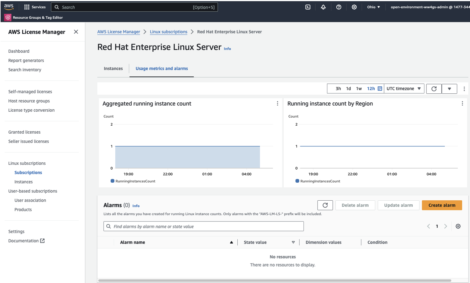Click the Condition column header
Viewport: 470px width, 283px height.
click(x=377, y=242)
